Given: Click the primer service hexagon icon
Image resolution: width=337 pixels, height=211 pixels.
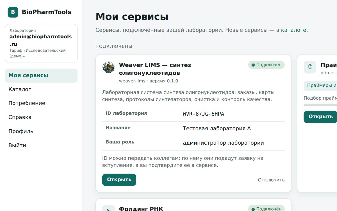Looking at the screenshot, I should [310, 67].
